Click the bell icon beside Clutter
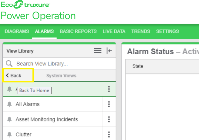 coord(9,134)
